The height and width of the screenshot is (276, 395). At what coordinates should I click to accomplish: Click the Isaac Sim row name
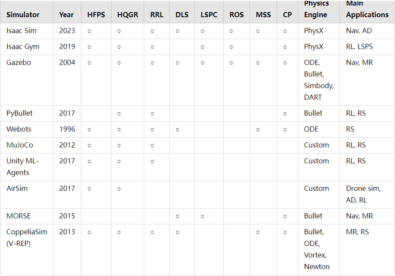pos(22,31)
